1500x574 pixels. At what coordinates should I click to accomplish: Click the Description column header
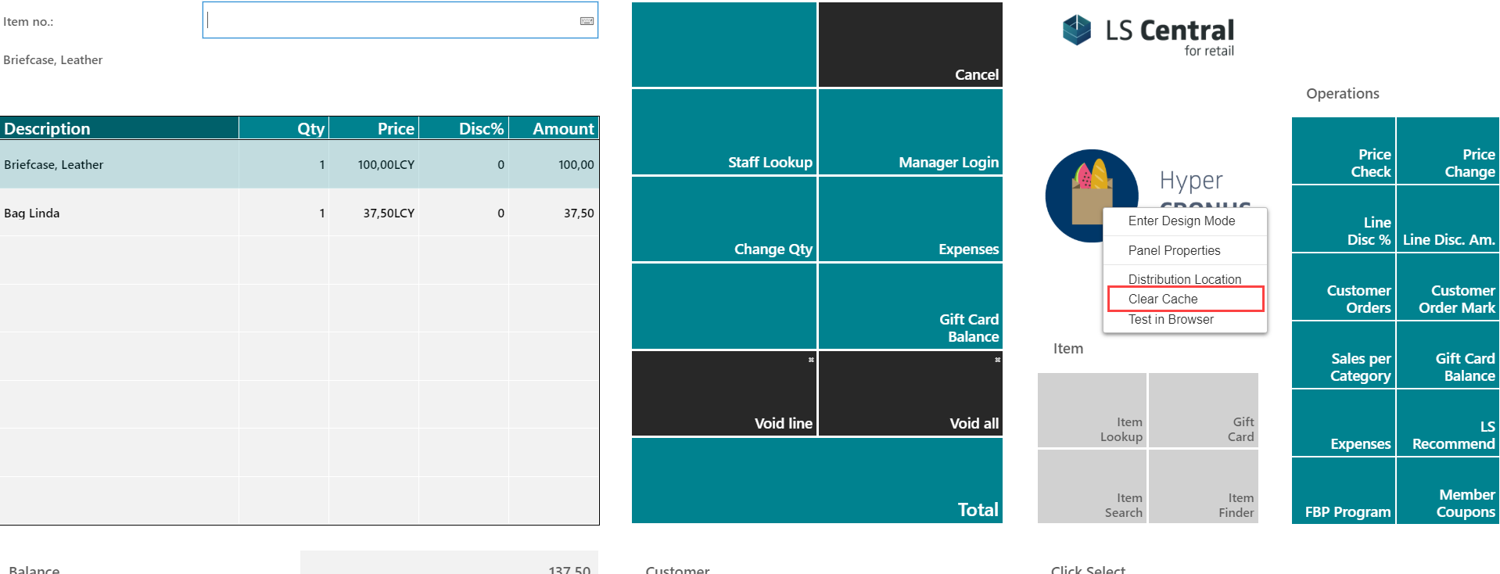pos(120,128)
